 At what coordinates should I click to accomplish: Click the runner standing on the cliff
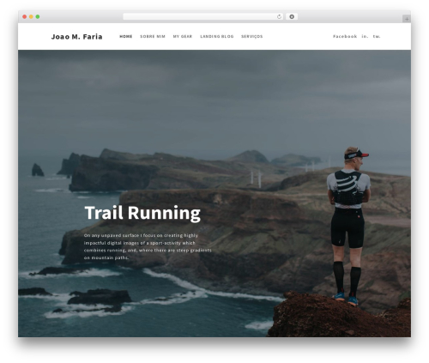coord(348,226)
